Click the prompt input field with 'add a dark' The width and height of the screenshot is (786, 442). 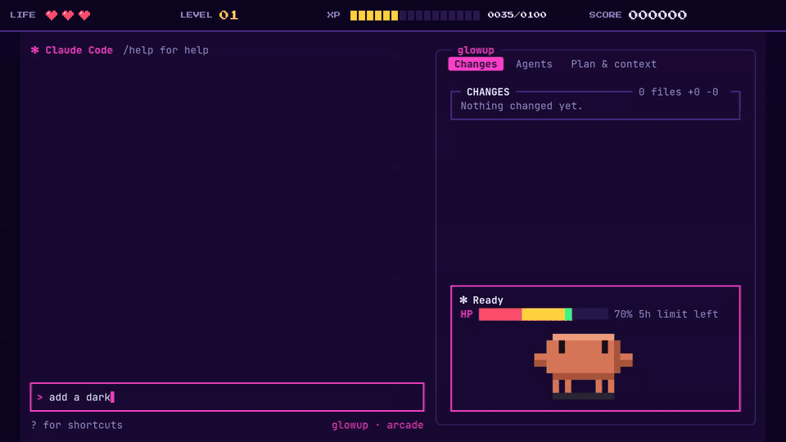point(227,398)
